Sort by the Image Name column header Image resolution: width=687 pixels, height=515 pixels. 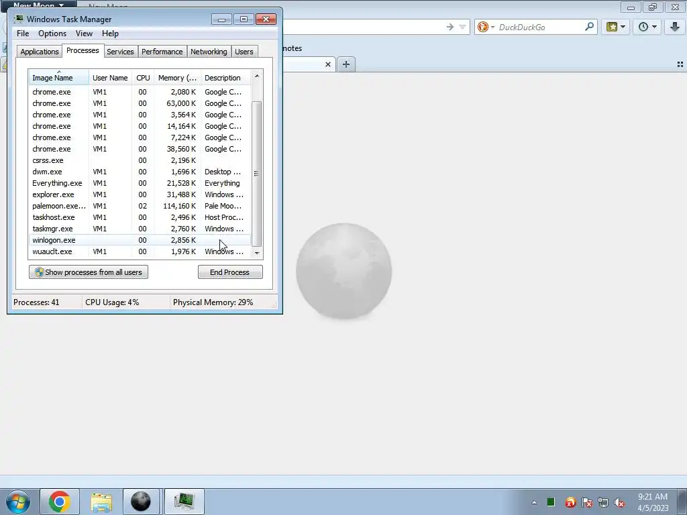click(x=59, y=78)
